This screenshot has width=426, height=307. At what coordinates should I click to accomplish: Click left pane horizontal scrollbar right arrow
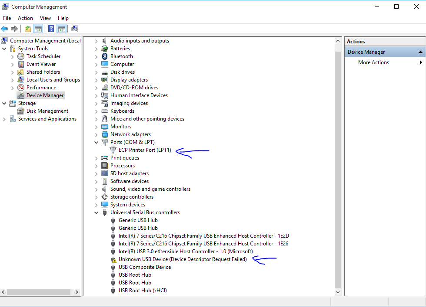click(77, 292)
